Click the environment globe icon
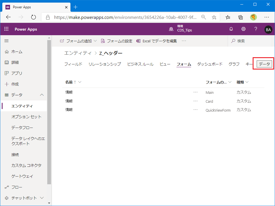Image resolution: width=275 pixels, height=206 pixels. 171,29
